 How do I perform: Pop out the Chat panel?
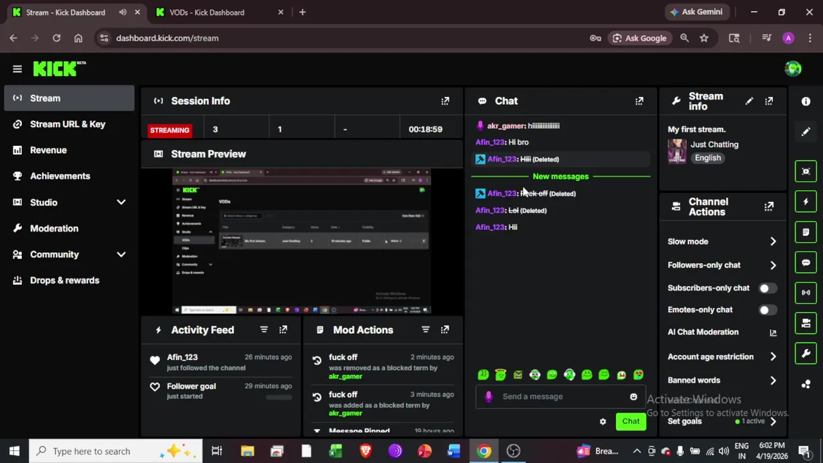click(x=639, y=101)
